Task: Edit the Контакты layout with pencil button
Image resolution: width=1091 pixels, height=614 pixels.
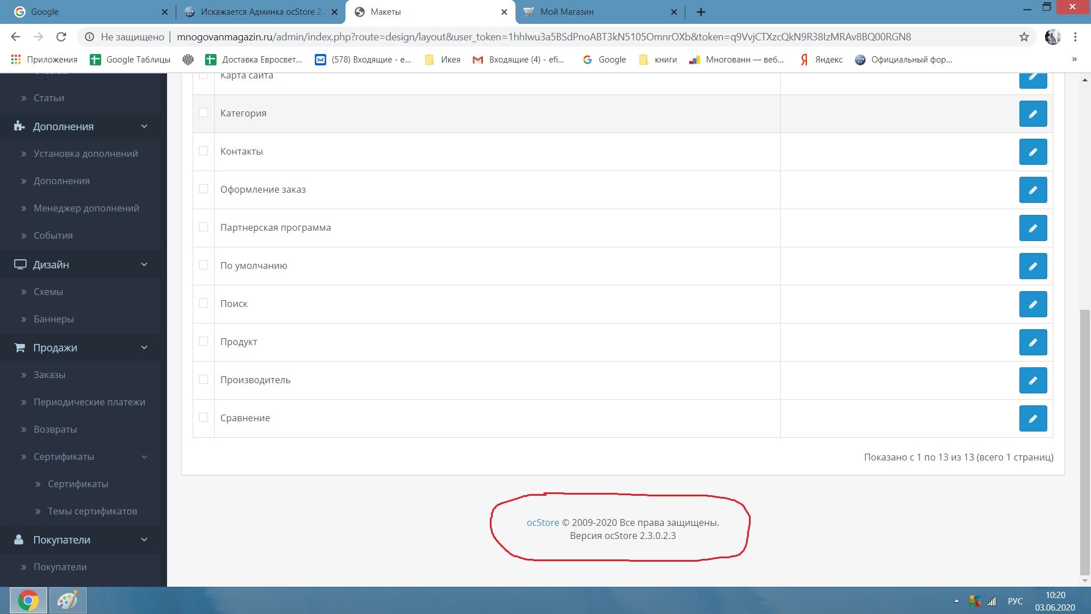Action: click(x=1032, y=152)
